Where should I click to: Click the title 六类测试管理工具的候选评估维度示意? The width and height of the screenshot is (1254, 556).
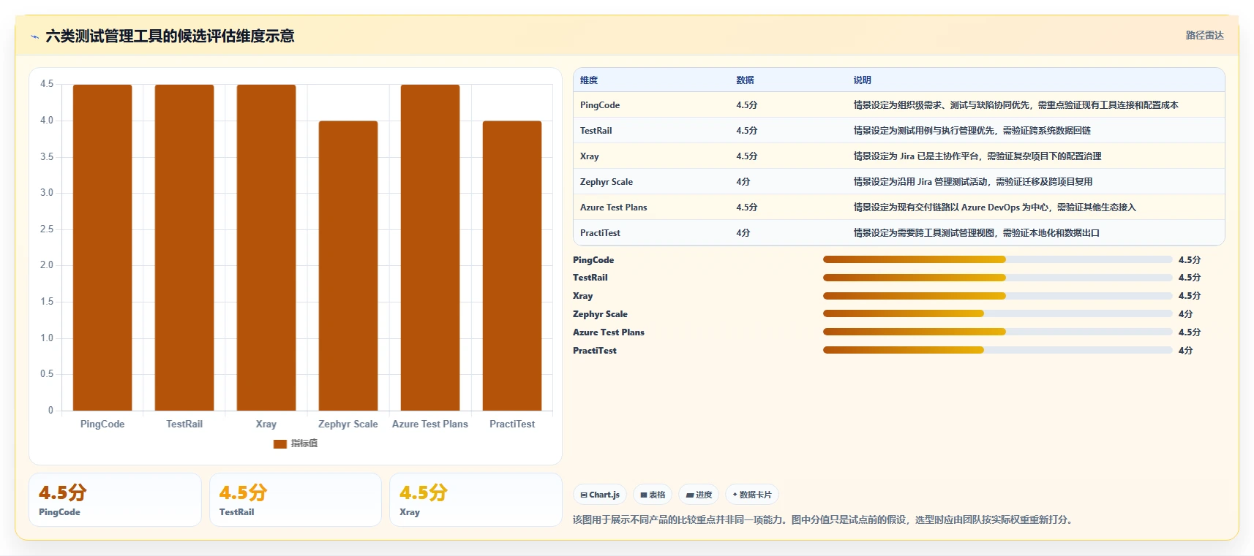170,36
